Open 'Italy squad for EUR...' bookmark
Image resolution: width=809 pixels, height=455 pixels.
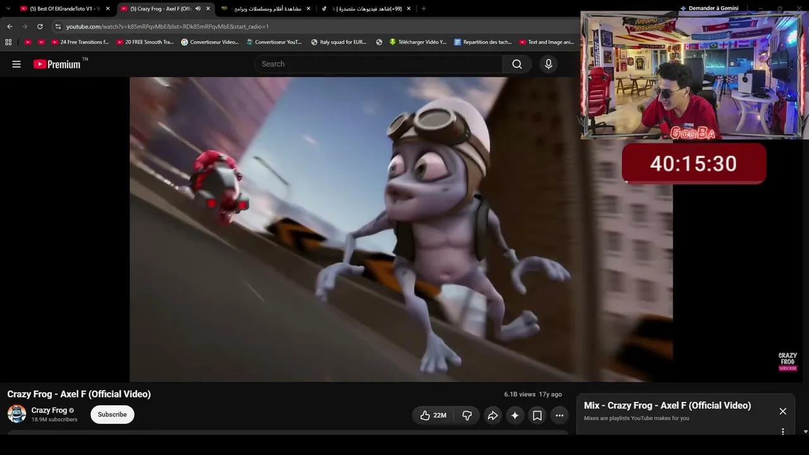tap(339, 42)
